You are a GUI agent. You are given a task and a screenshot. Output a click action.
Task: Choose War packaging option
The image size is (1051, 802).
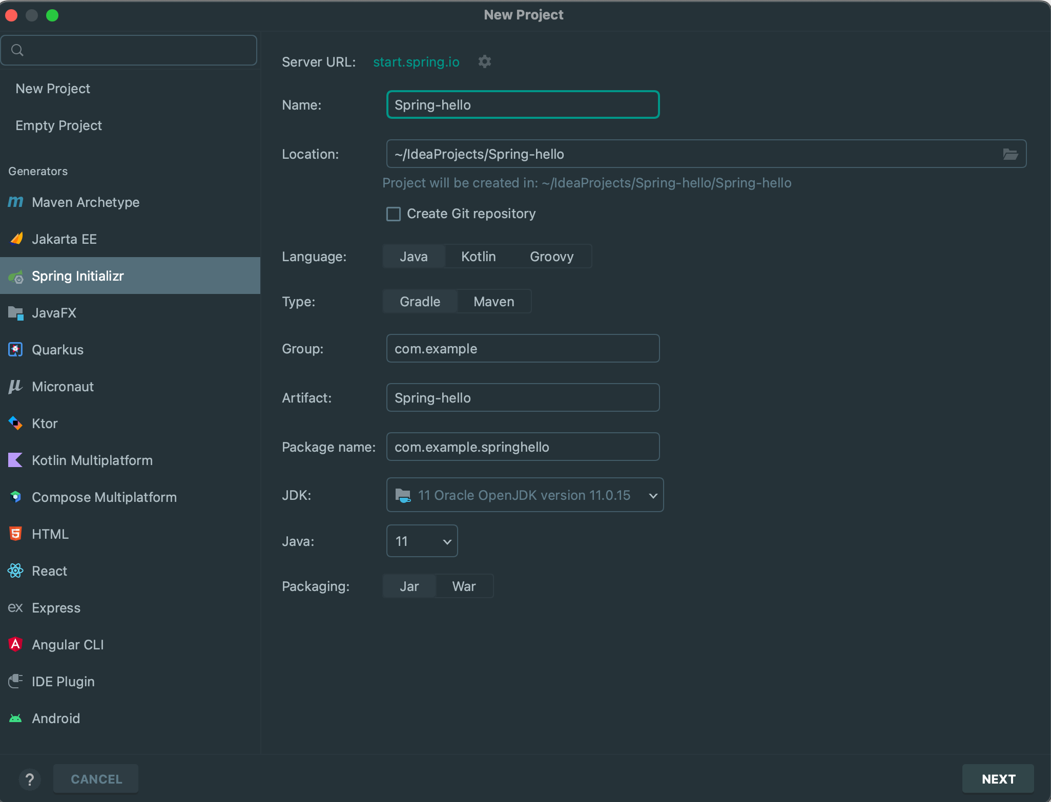(x=464, y=586)
